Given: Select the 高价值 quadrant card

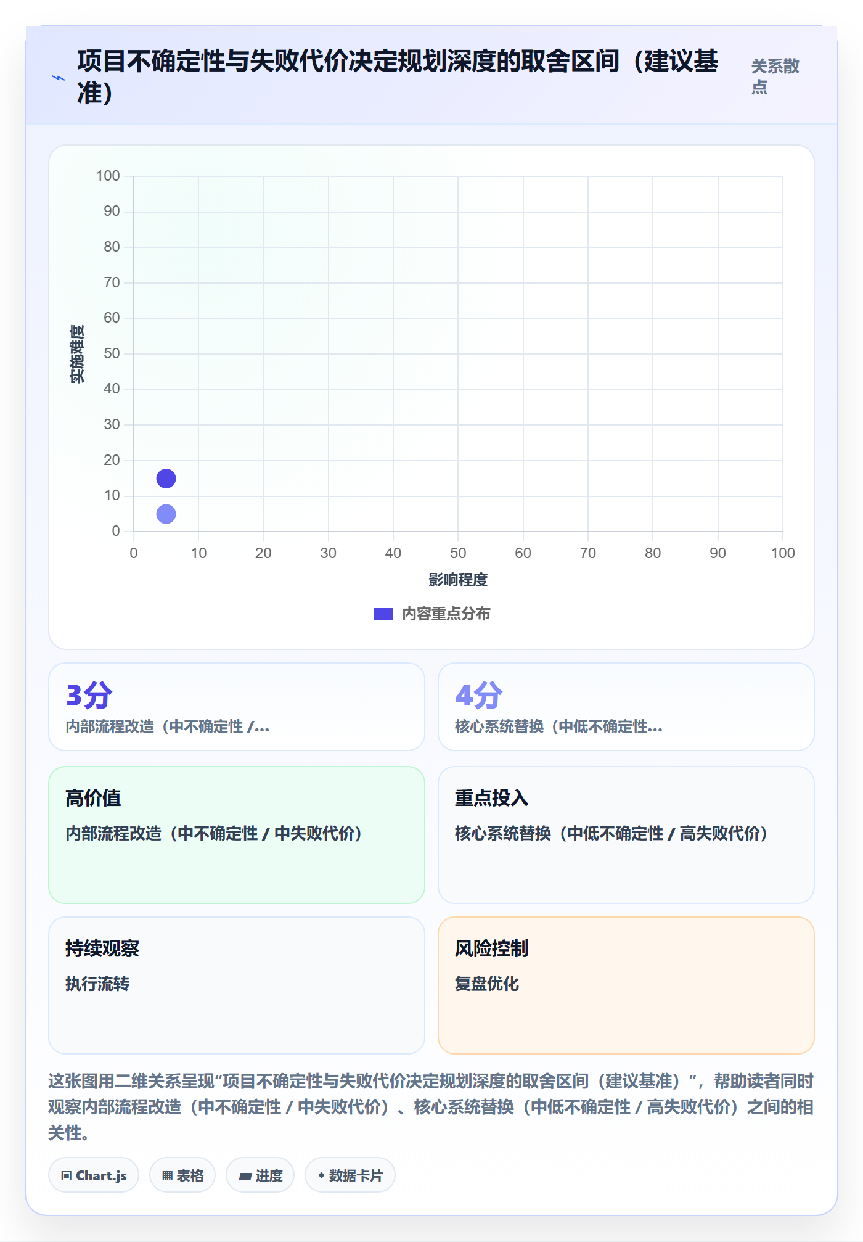Looking at the screenshot, I should click(x=237, y=835).
